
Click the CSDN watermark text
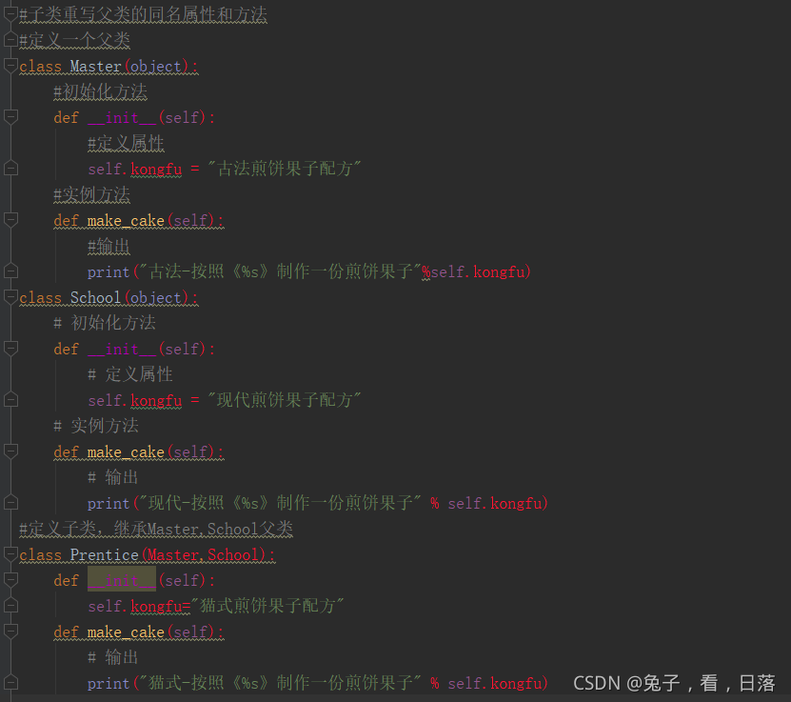[674, 683]
